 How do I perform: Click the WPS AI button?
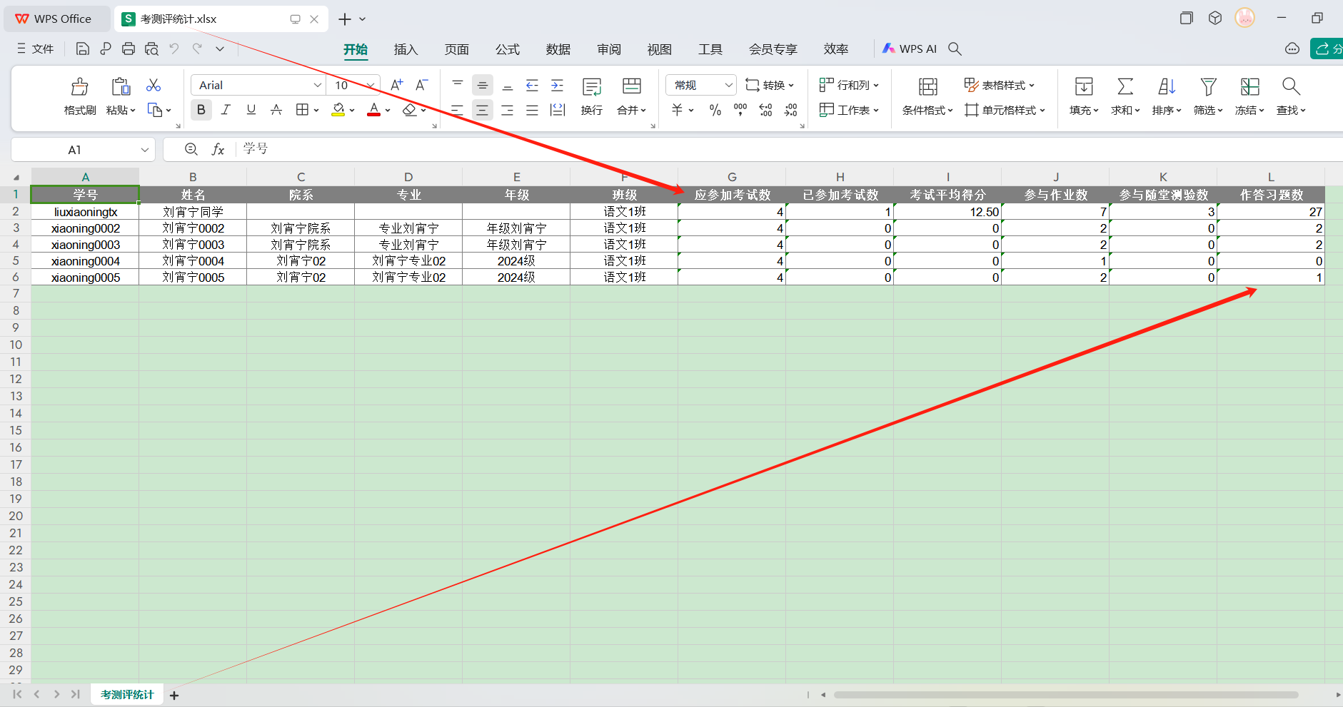[x=910, y=49]
